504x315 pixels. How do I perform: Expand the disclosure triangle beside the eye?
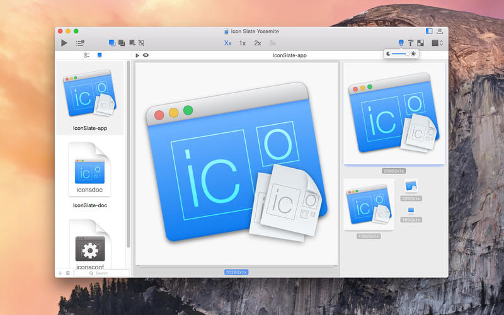click(x=138, y=55)
